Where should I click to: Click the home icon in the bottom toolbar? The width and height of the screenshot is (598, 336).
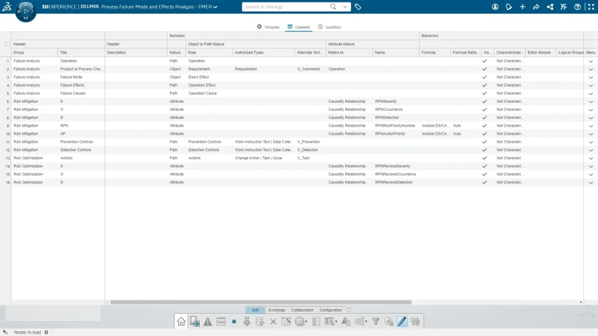(181, 321)
